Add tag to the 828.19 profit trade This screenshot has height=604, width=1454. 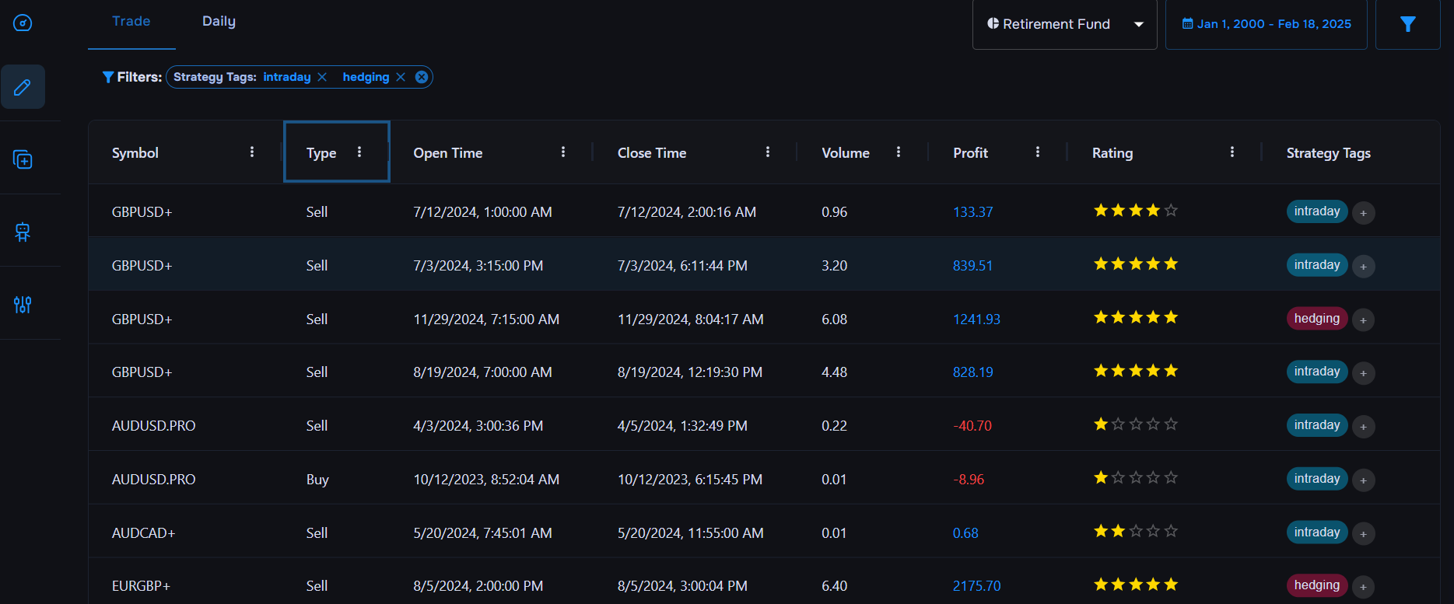1363,373
